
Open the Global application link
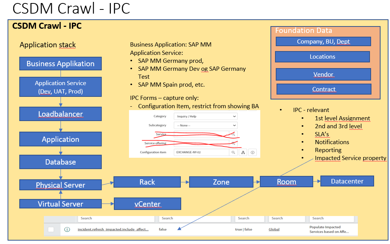[274, 229]
